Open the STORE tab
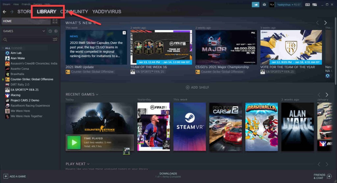Viewport: 337px width, 183px height. click(x=24, y=12)
